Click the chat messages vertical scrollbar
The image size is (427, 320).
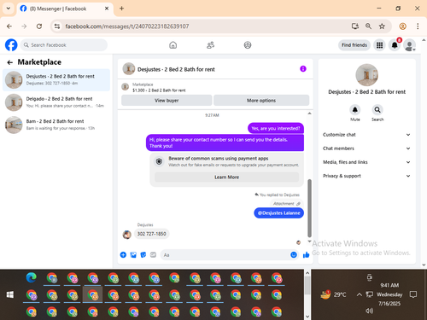(309, 208)
